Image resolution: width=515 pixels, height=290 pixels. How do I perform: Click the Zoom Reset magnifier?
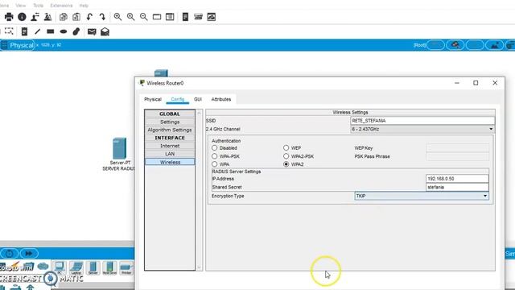click(x=130, y=17)
